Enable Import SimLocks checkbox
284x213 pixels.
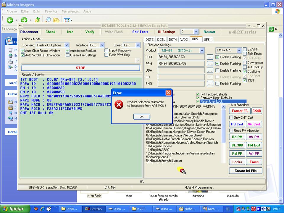(x=106, y=50)
